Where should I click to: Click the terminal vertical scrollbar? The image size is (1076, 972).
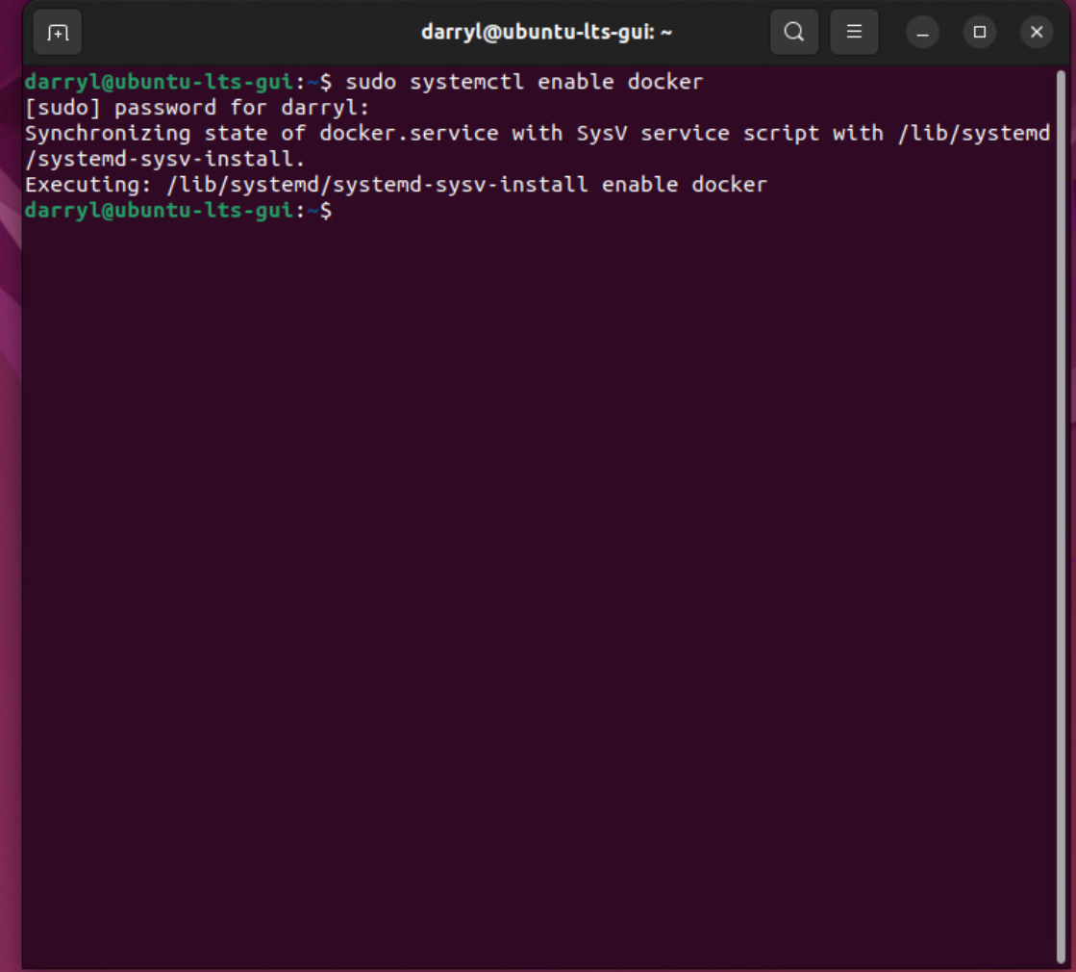(1061, 517)
